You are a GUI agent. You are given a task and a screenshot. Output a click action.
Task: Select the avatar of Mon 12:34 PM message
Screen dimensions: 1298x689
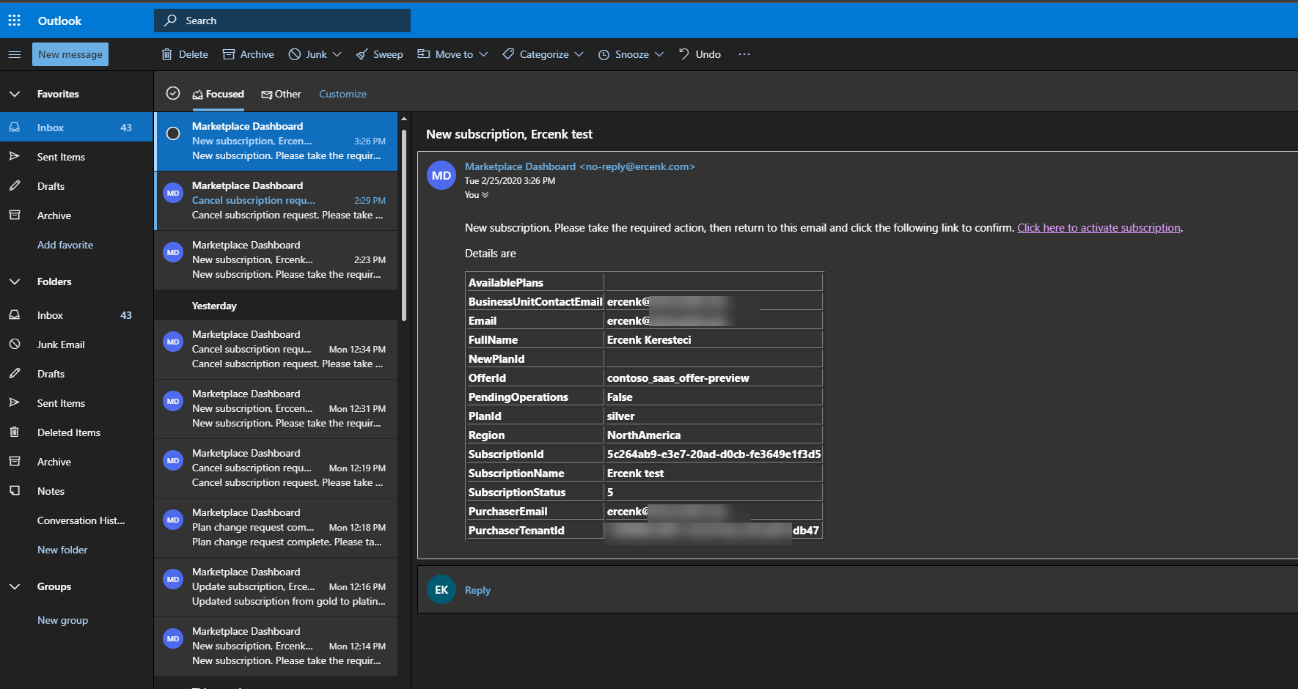[x=173, y=342]
